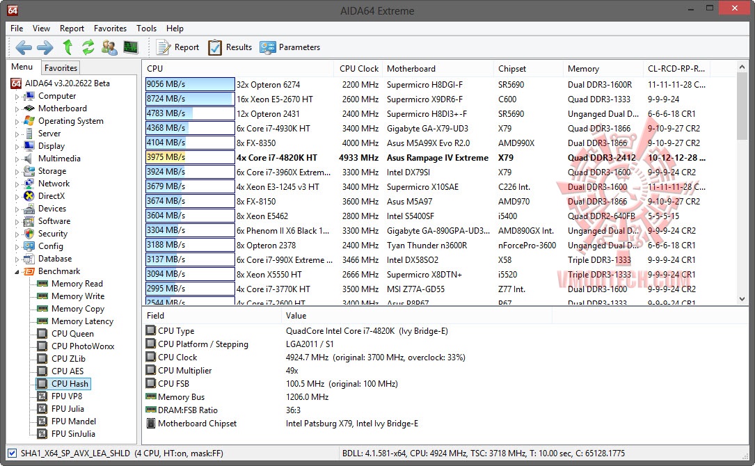Image resolution: width=755 pixels, height=466 pixels.
Task: Click the Value column header
Action: coord(416,315)
